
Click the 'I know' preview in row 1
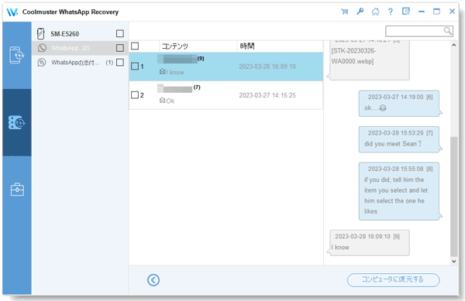[x=175, y=72]
